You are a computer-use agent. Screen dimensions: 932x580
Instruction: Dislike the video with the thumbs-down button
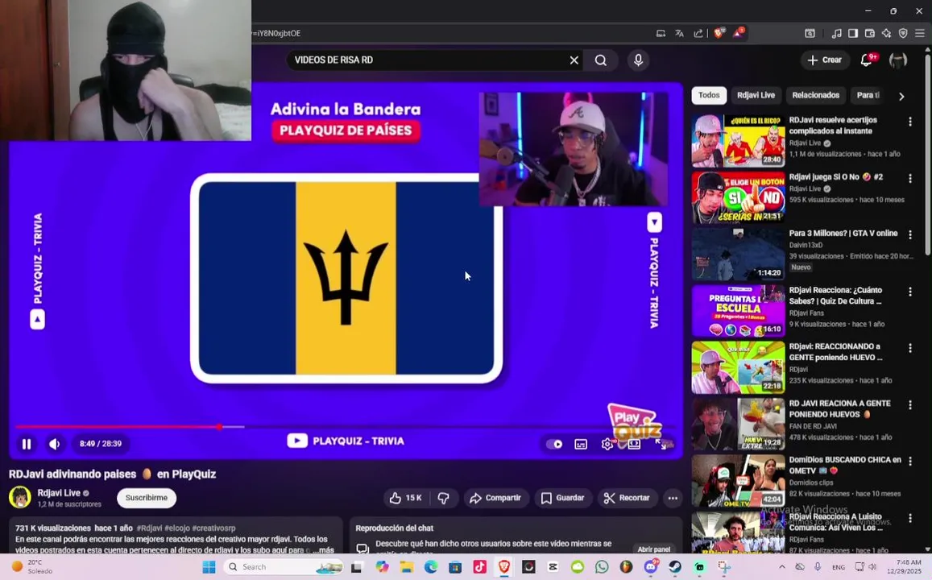pyautogui.click(x=443, y=498)
